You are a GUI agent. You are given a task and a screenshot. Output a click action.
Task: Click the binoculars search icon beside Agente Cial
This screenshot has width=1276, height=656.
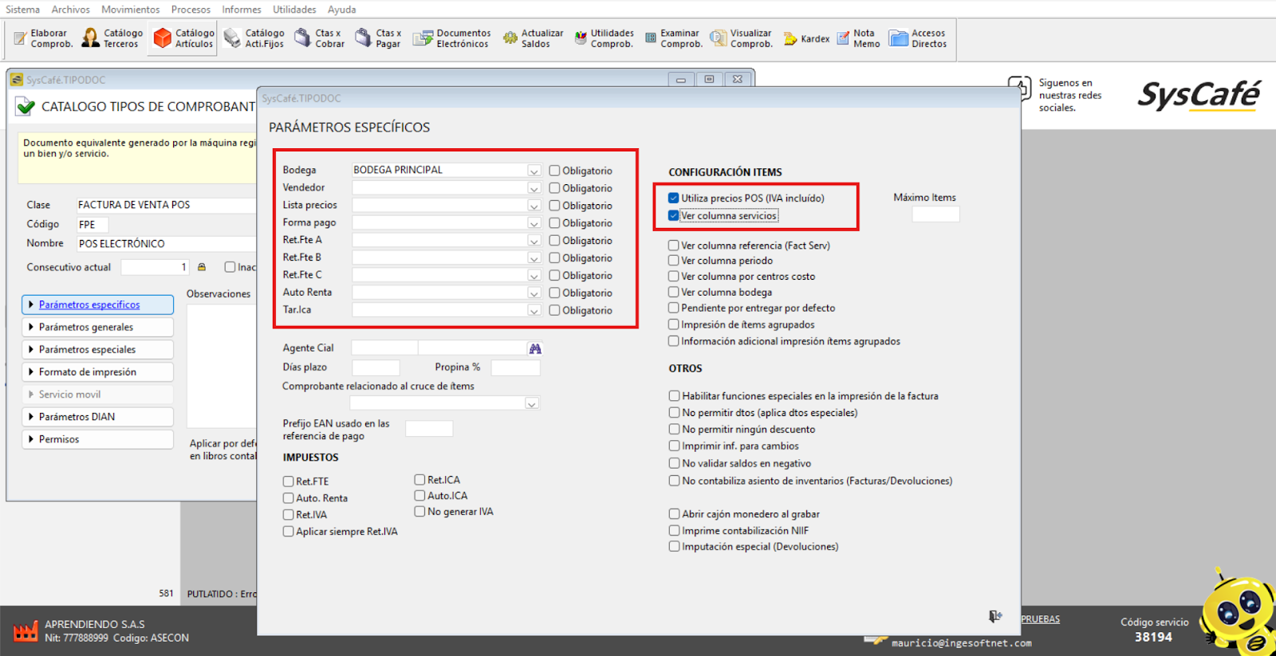coord(535,348)
